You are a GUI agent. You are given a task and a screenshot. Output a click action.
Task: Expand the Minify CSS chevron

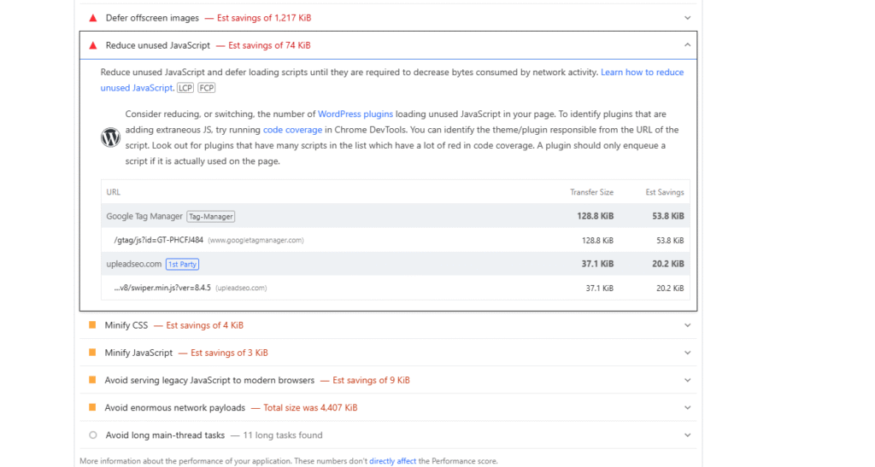pyautogui.click(x=688, y=325)
